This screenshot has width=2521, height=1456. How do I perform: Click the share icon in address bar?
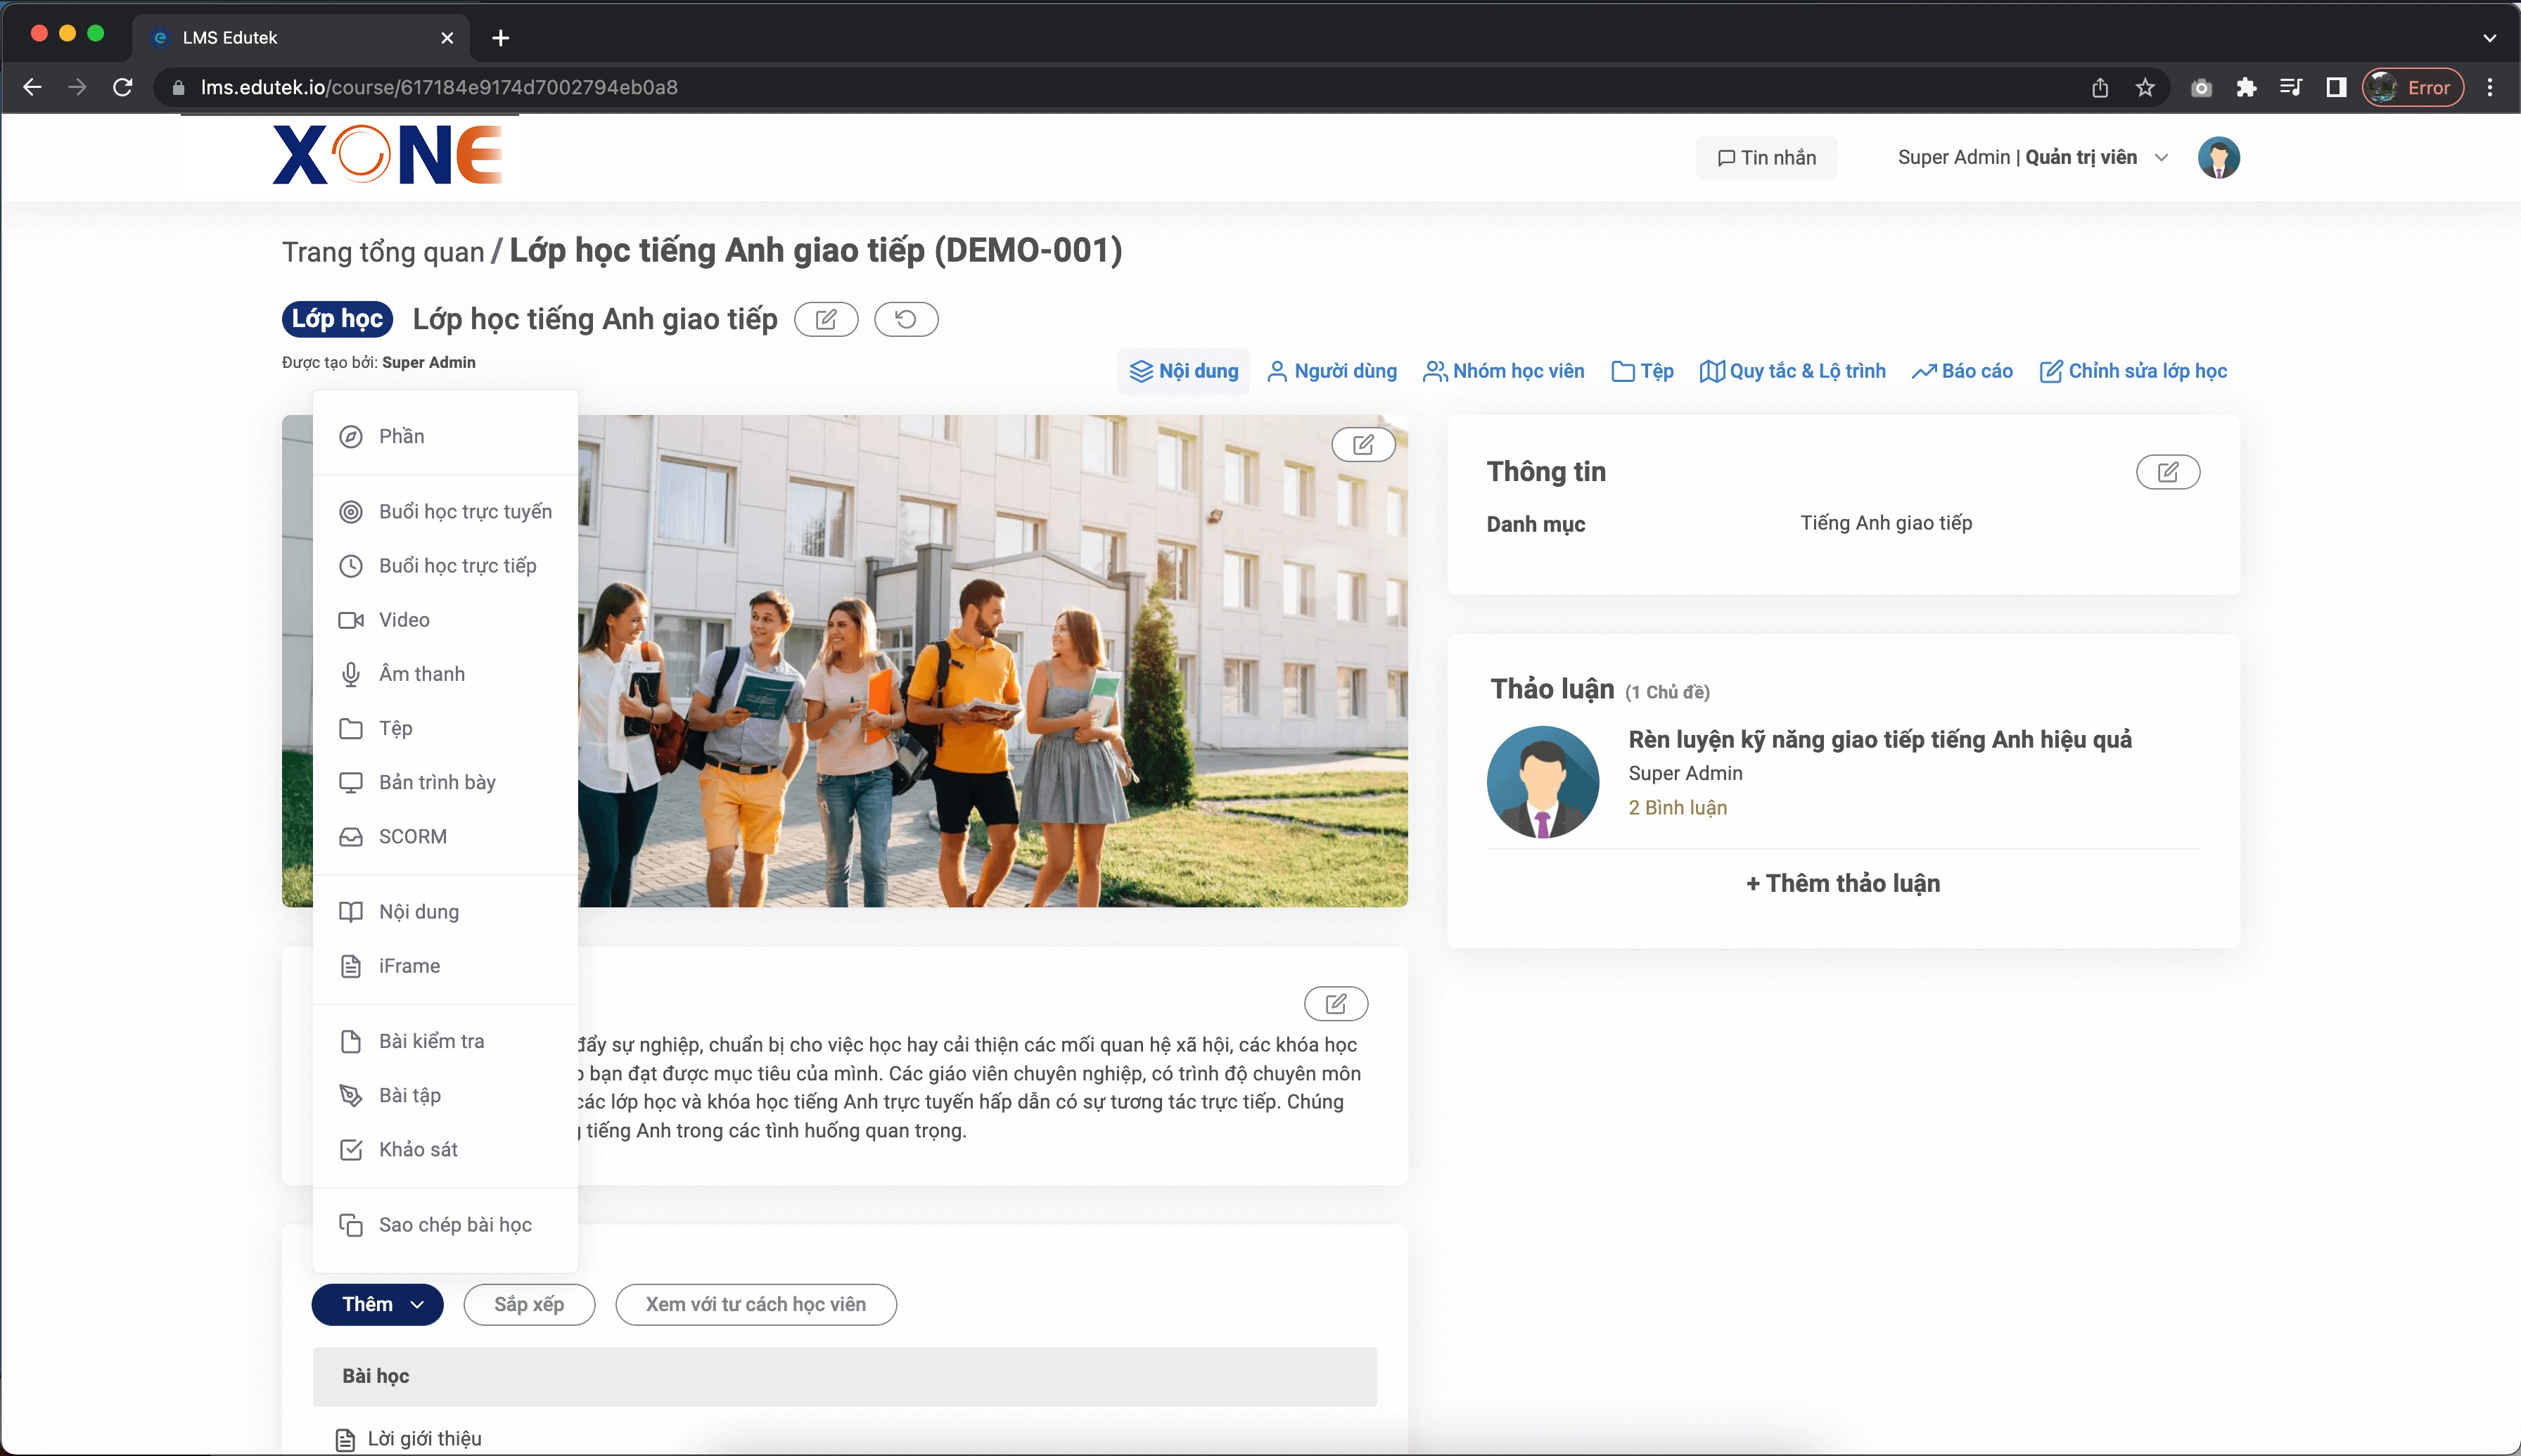(2100, 87)
